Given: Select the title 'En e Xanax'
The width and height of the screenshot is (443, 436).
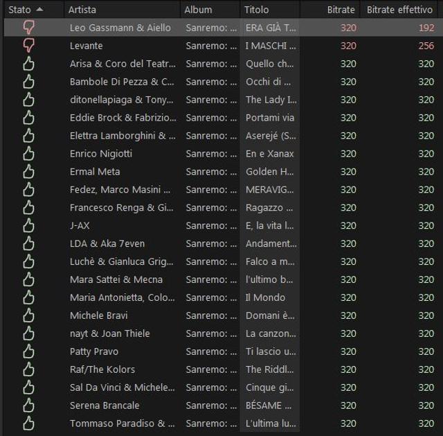Looking at the screenshot, I should coord(269,154).
